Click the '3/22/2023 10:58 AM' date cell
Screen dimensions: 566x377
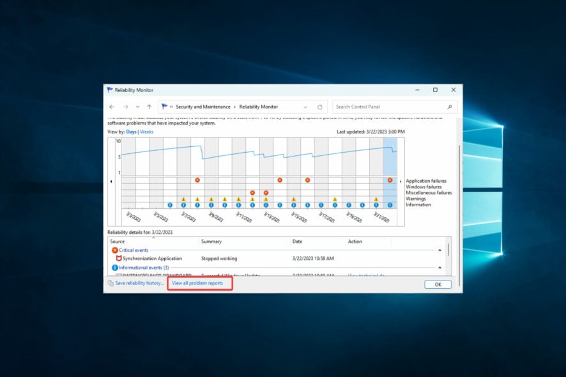[313, 259]
